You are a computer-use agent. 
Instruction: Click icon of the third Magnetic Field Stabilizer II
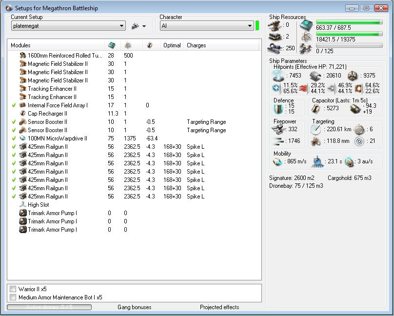click(23, 80)
